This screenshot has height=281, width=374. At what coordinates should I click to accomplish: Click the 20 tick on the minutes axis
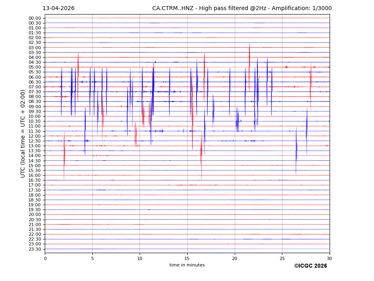[235, 258]
